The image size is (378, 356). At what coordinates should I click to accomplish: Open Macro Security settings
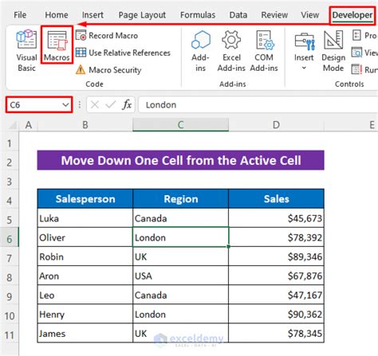coord(108,70)
